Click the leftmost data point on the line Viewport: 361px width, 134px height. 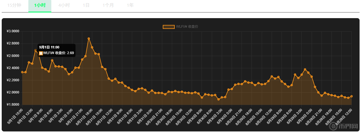point(22,72)
